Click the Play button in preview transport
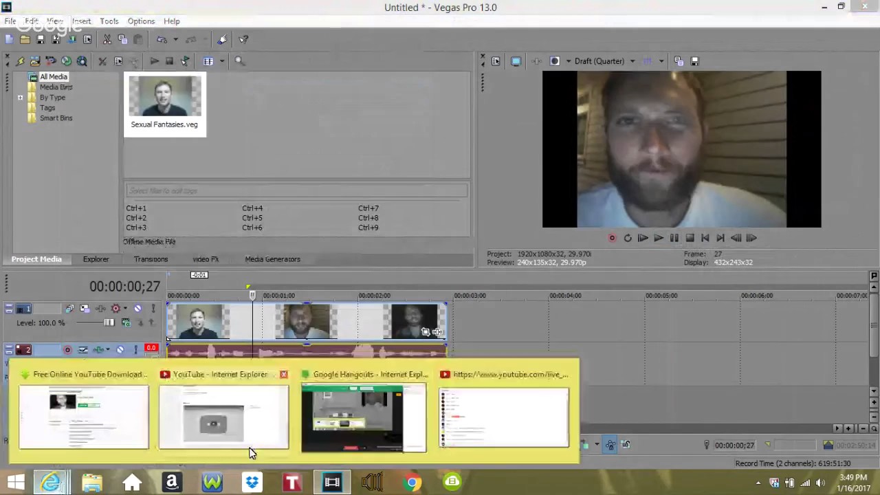This screenshot has width=880, height=495. click(x=658, y=238)
